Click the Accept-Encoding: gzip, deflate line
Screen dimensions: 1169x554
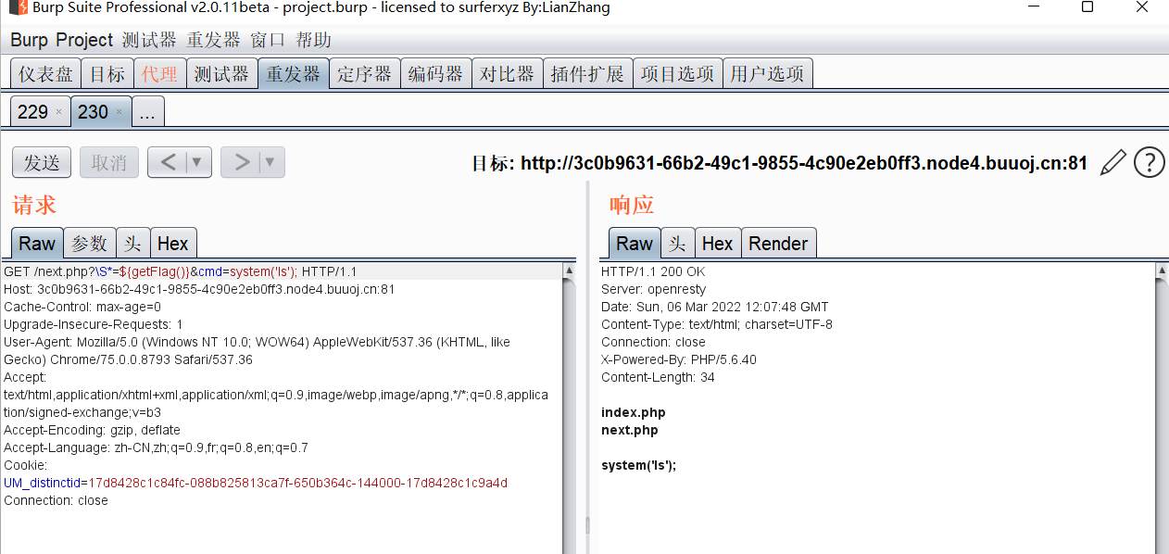tap(92, 430)
